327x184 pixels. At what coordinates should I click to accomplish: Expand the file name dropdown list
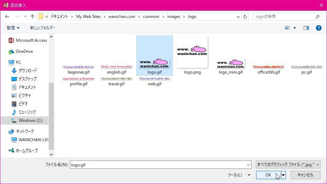pos(249,165)
